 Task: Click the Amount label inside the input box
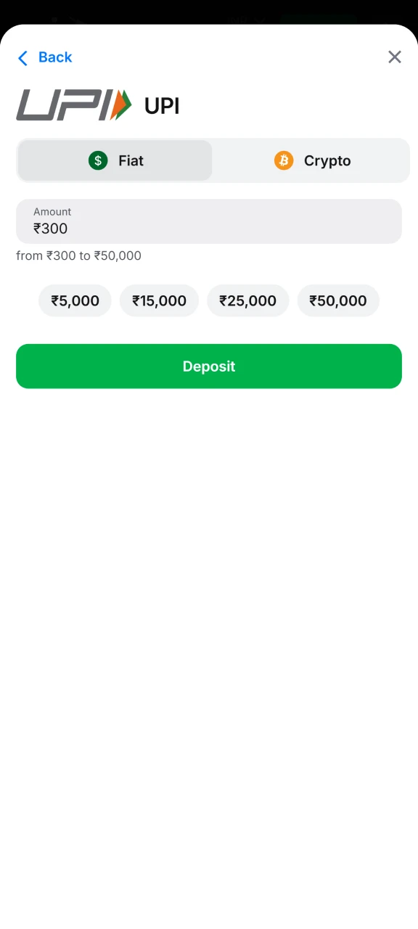click(x=52, y=211)
